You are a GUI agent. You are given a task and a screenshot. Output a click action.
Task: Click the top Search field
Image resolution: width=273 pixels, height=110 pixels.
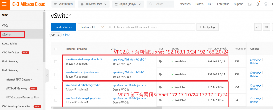pyautogui.click(x=160, y=4)
